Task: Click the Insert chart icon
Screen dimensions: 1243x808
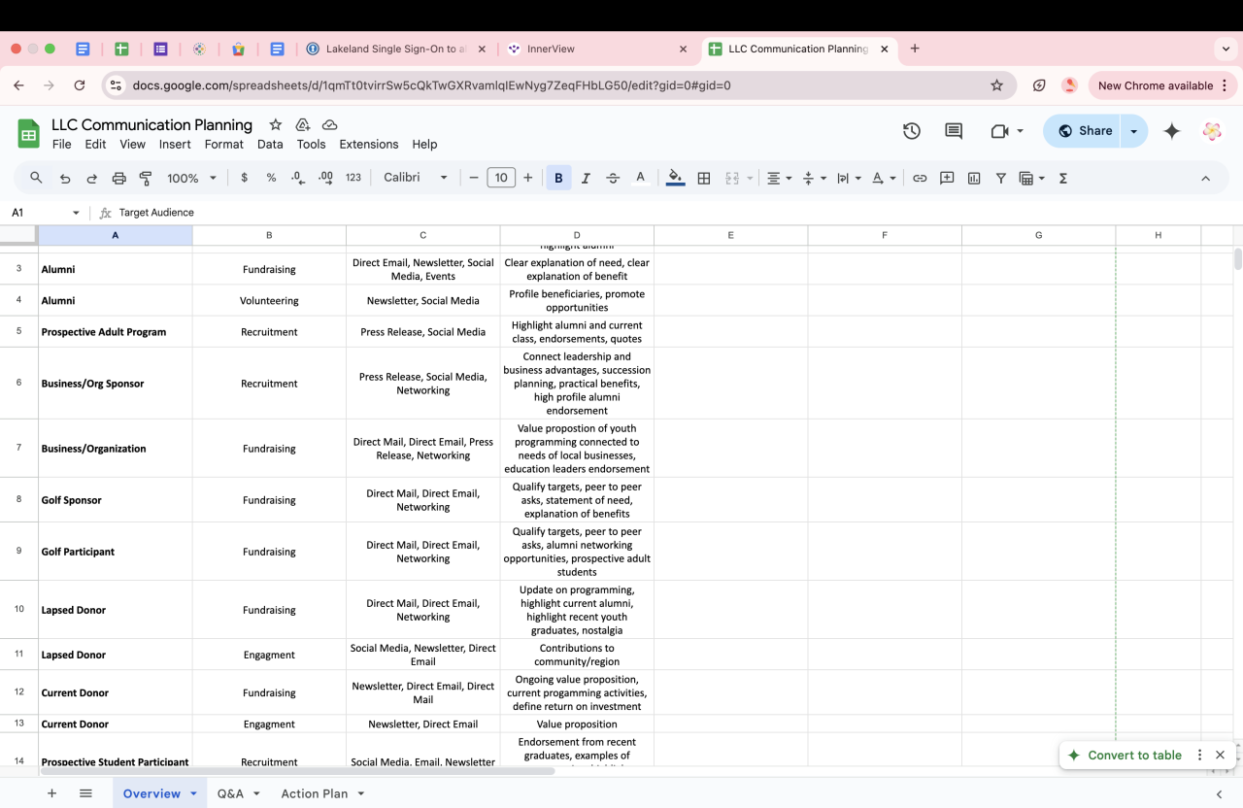Action: click(974, 179)
